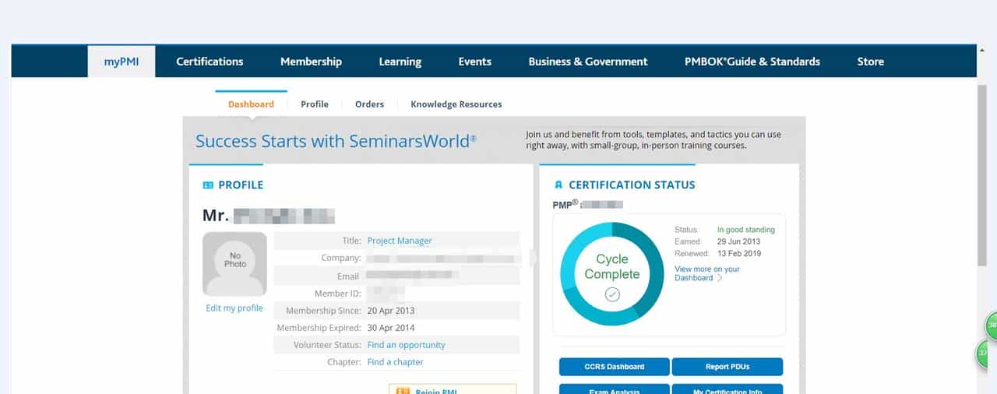Open PMBOK Guide & Standards menu
The width and height of the screenshot is (997, 394).
point(752,62)
